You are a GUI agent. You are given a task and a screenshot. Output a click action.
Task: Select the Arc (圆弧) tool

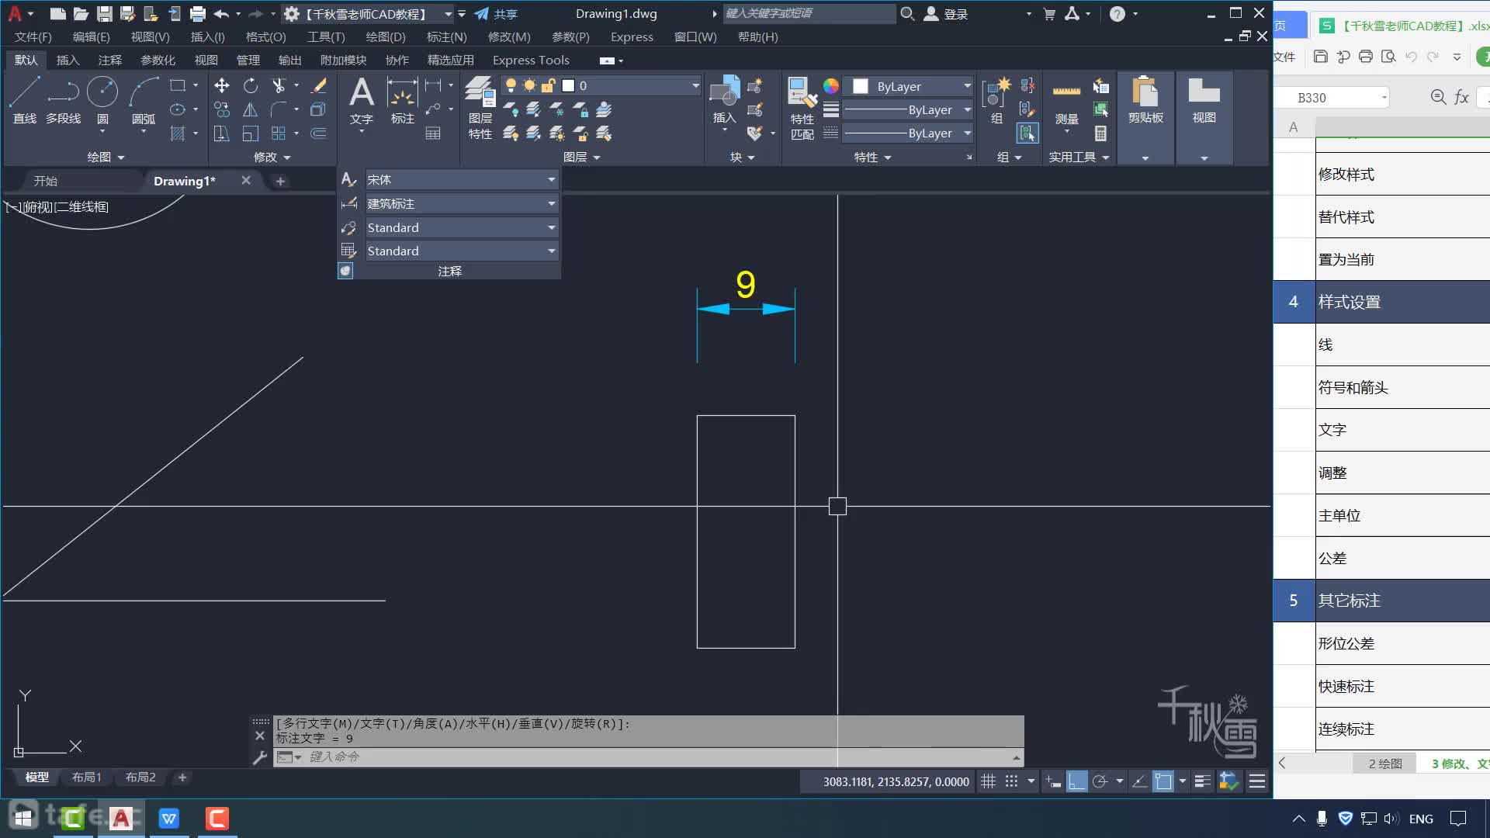click(144, 100)
